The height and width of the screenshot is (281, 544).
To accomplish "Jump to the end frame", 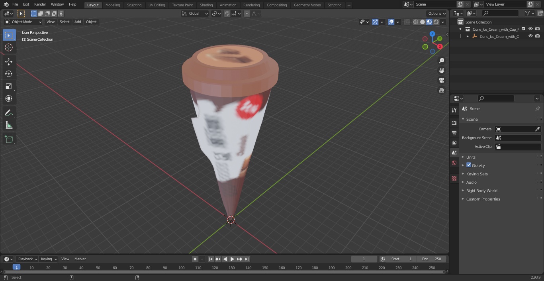I will (247, 259).
